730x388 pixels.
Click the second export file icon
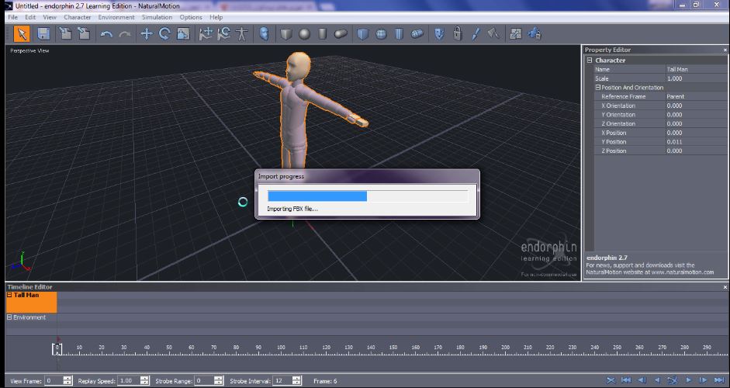tap(84, 34)
